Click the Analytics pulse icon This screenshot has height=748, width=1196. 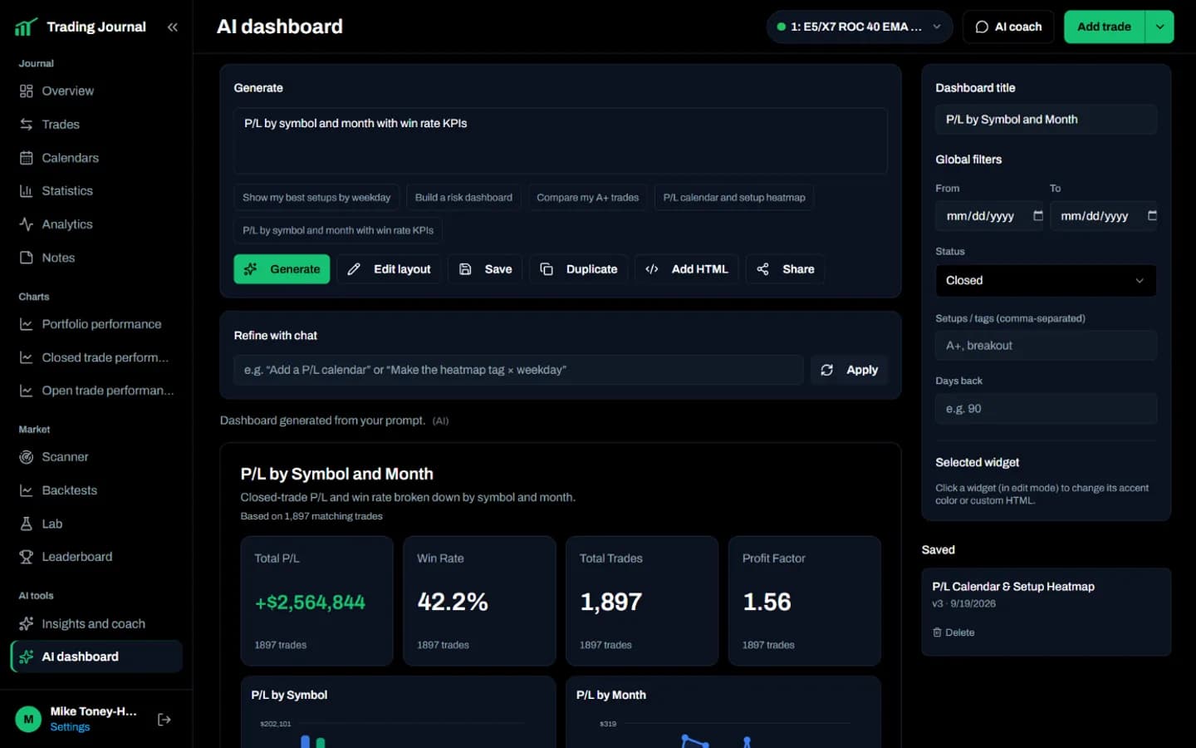[x=26, y=224]
